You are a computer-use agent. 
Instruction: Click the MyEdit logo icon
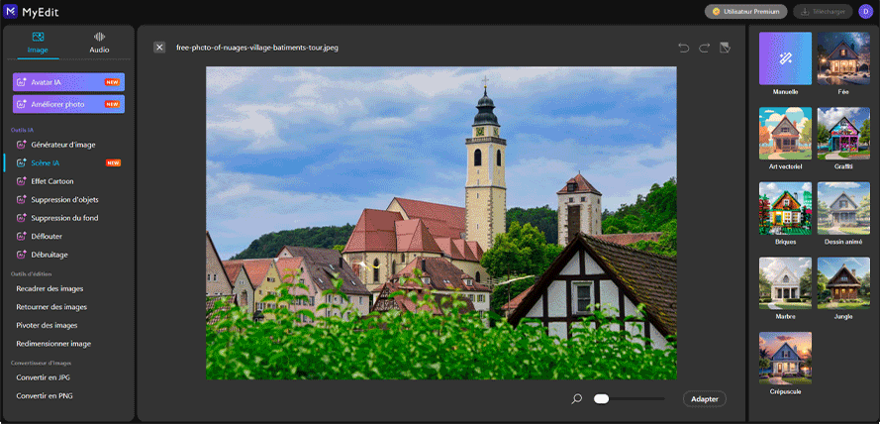(11, 12)
